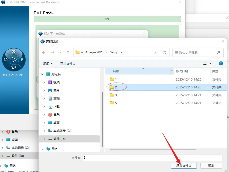Click the 选择文件夹 button

184,166
